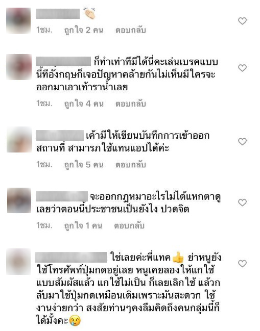Open avatar of the ปวดจิต commenter
Screen dimensions: 260x331
pyautogui.click(x=19, y=200)
